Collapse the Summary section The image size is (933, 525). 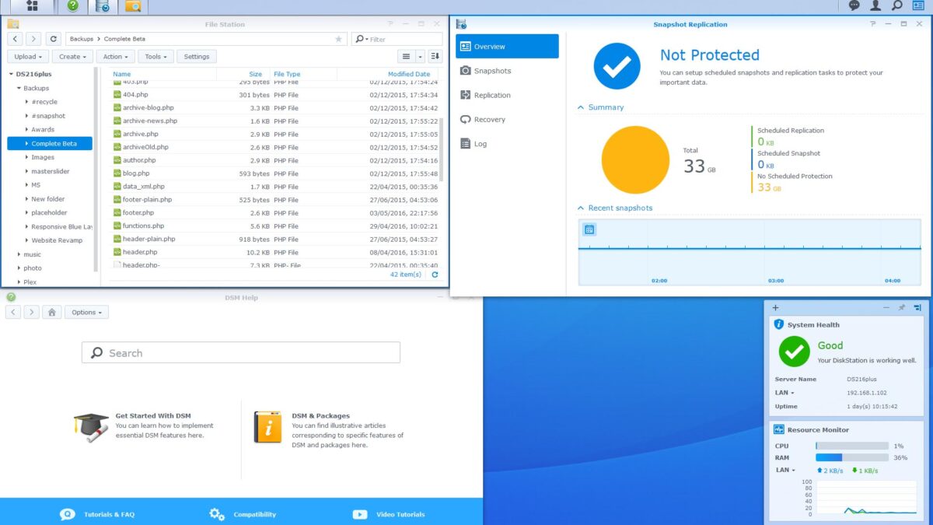click(x=581, y=107)
